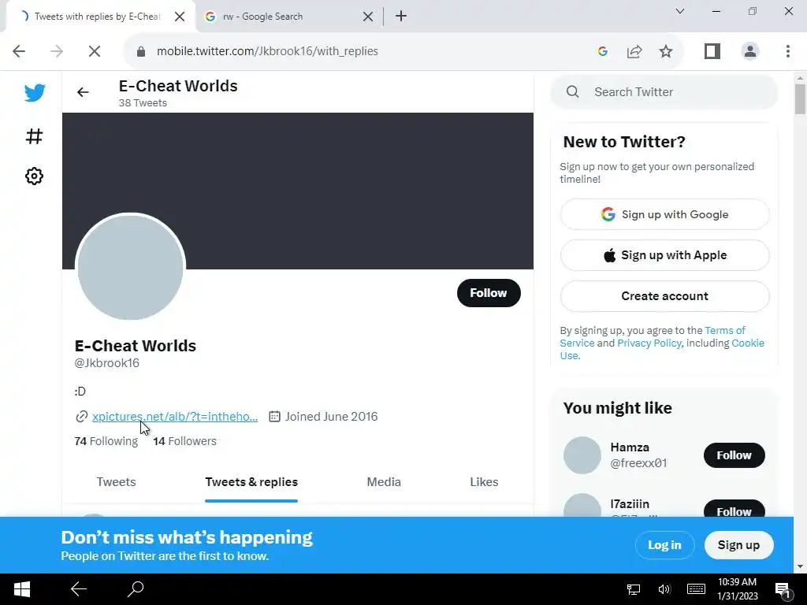The image size is (807, 605).
Task: Follow Hamza @freexx01
Action: (x=734, y=455)
